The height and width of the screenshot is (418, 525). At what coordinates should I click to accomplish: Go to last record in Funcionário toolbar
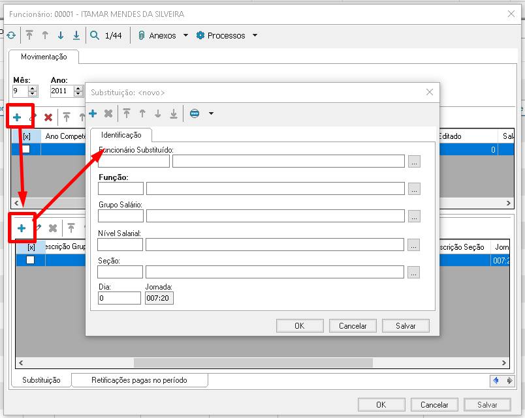click(x=76, y=35)
